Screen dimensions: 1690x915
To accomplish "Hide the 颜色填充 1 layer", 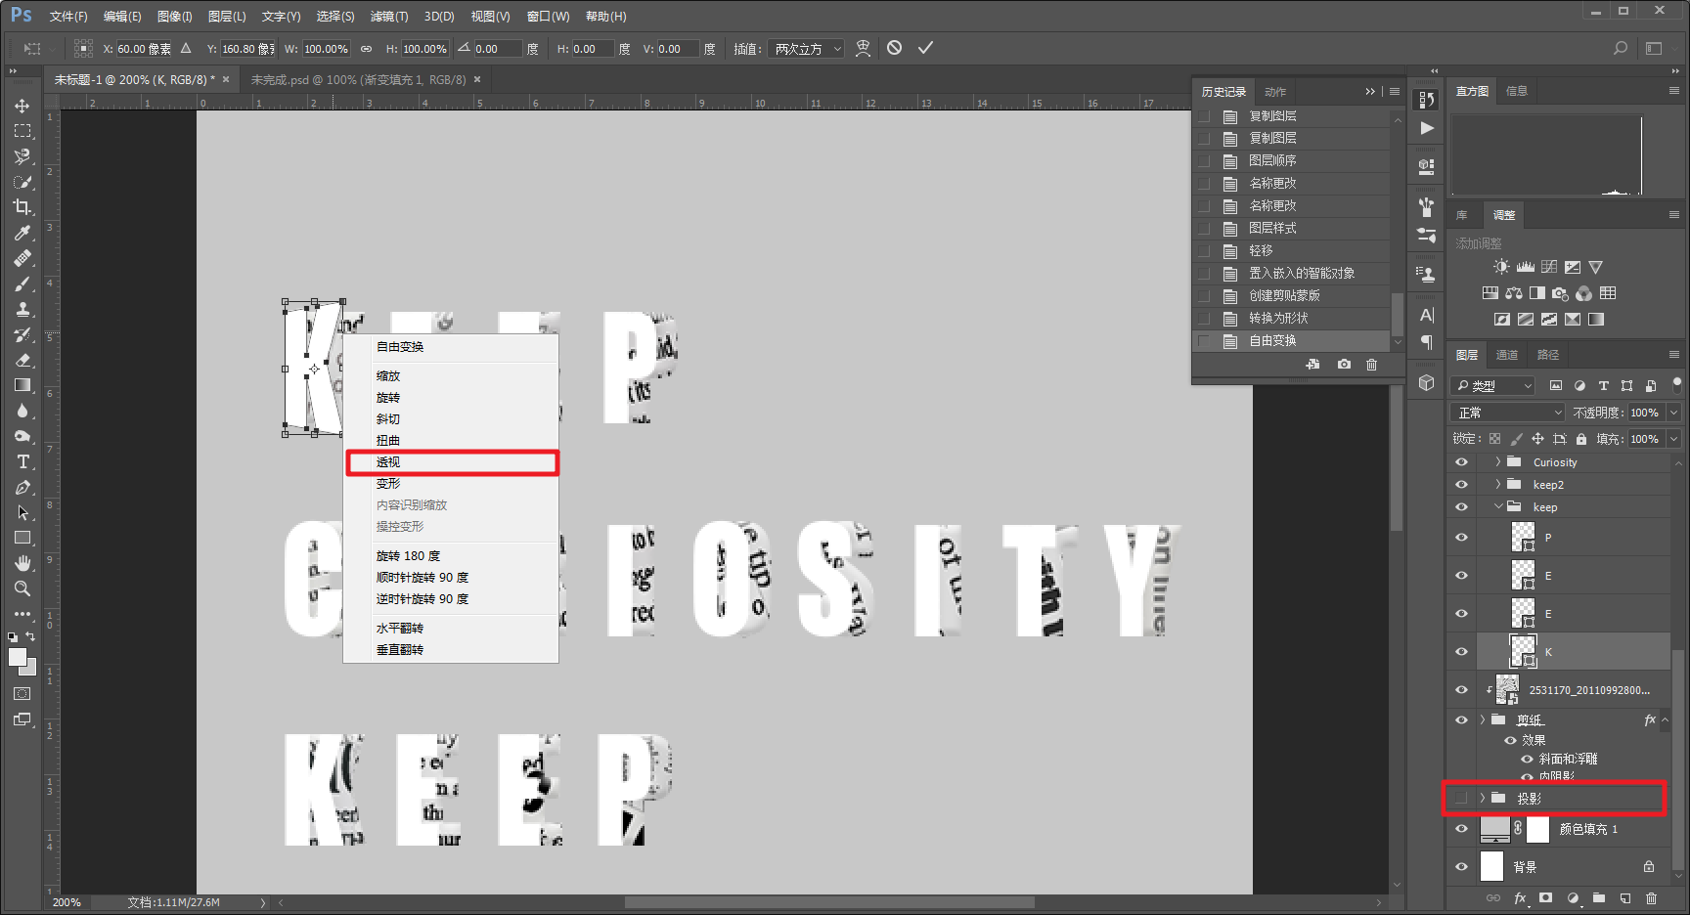I will (x=1461, y=829).
